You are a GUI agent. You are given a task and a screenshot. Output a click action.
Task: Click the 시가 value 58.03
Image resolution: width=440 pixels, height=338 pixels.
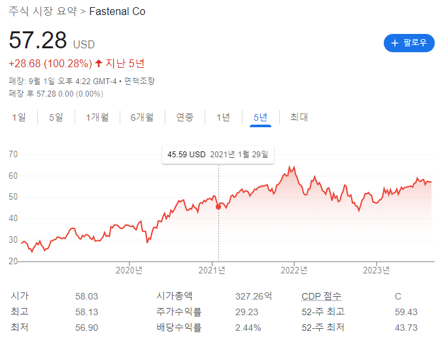pyautogui.click(x=86, y=296)
